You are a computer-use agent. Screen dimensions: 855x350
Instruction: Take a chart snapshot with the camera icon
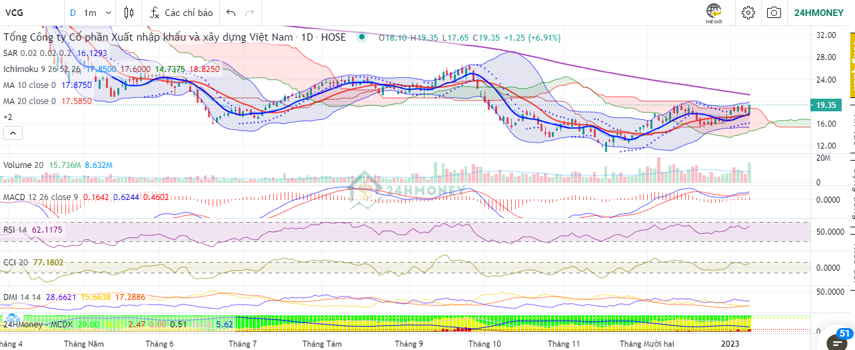[x=774, y=13]
